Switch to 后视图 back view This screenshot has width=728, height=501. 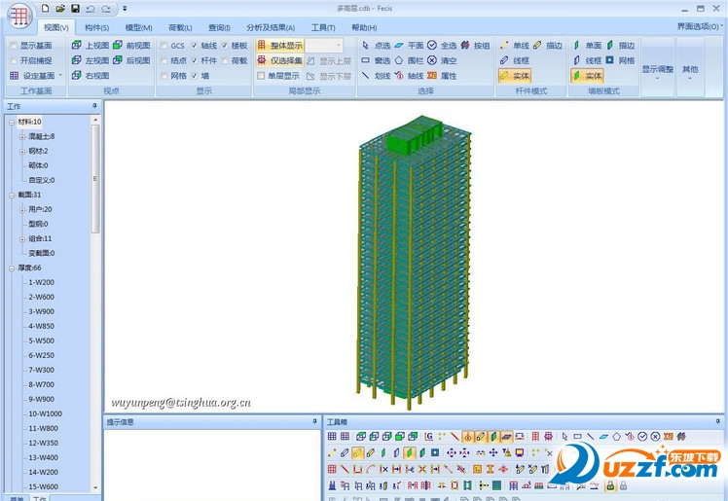pos(131,60)
